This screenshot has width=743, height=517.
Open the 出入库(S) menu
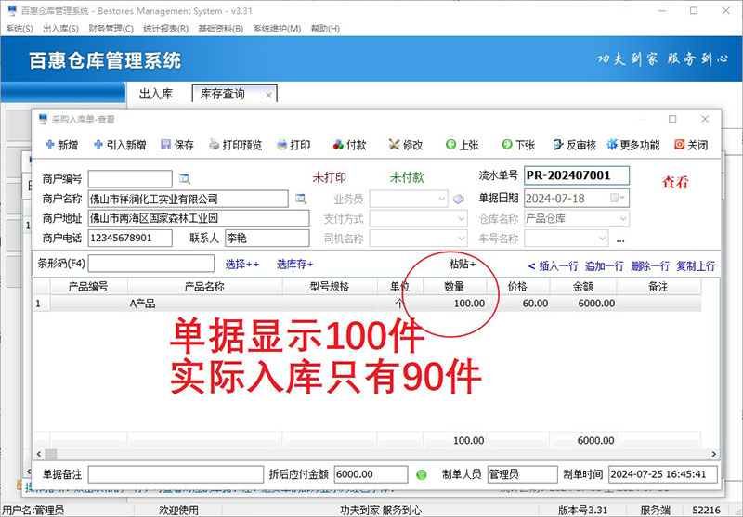[x=60, y=29]
